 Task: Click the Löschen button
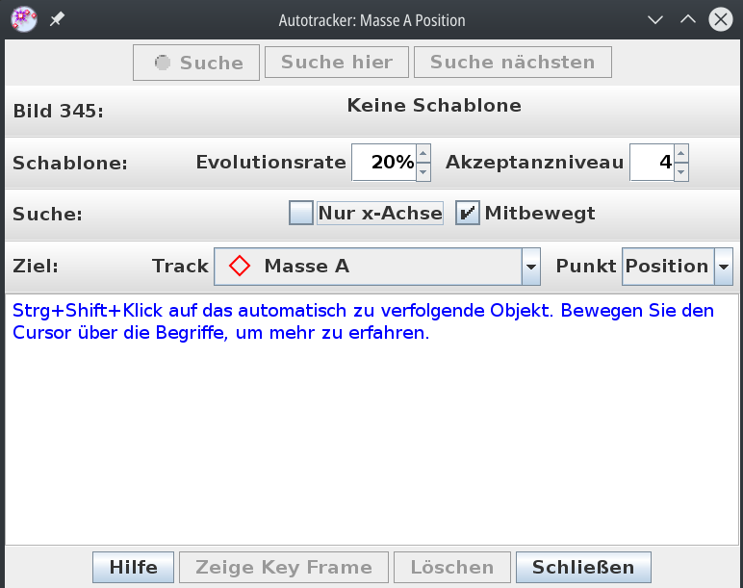click(x=452, y=567)
